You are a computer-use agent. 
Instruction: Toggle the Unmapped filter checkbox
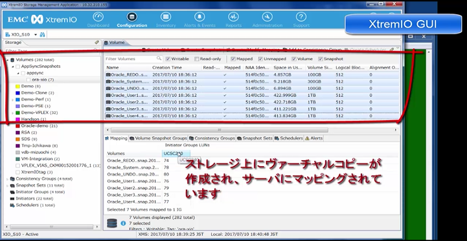click(x=260, y=59)
